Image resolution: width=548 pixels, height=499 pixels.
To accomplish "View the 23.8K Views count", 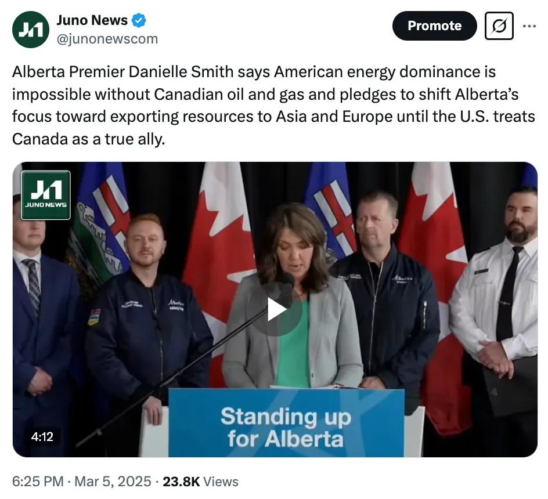I will (x=201, y=482).
